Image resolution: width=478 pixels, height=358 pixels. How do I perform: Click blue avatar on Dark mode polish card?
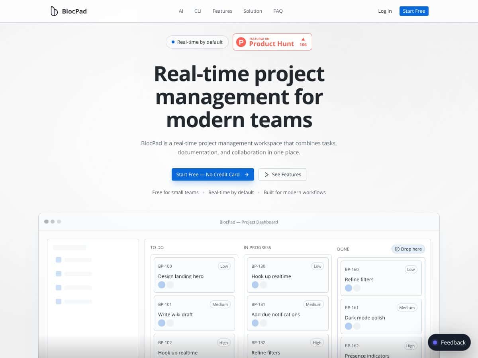[x=349, y=326]
